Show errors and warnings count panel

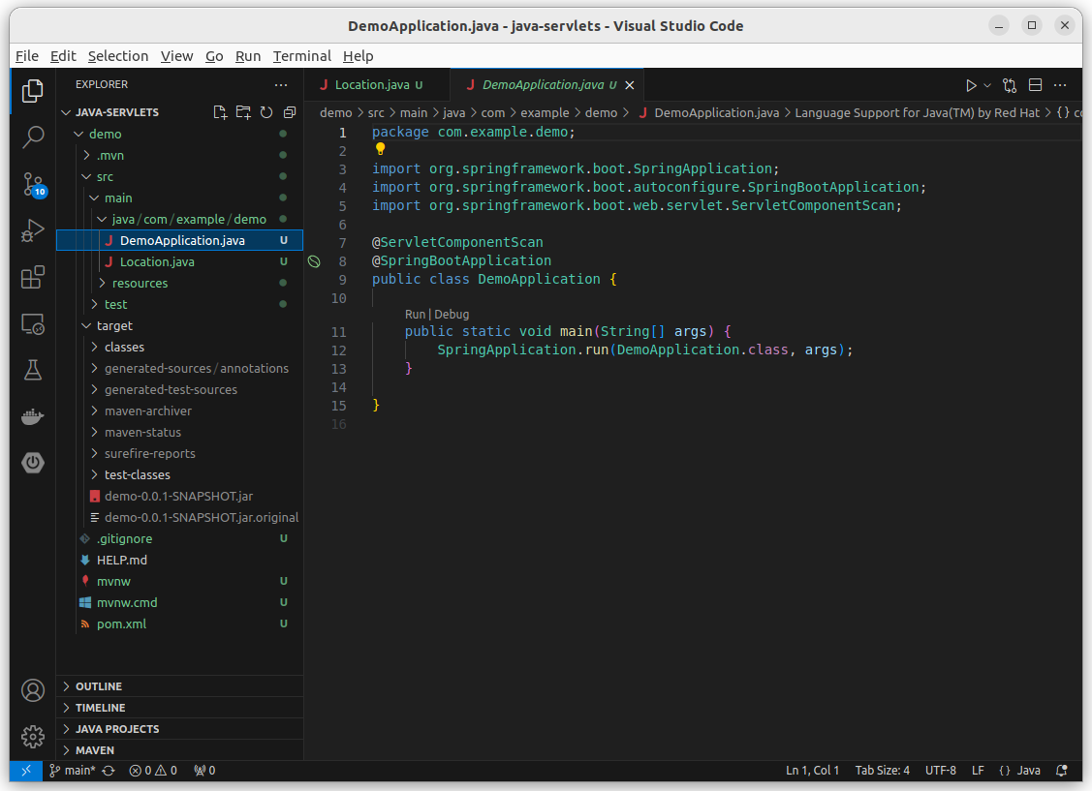click(x=153, y=770)
